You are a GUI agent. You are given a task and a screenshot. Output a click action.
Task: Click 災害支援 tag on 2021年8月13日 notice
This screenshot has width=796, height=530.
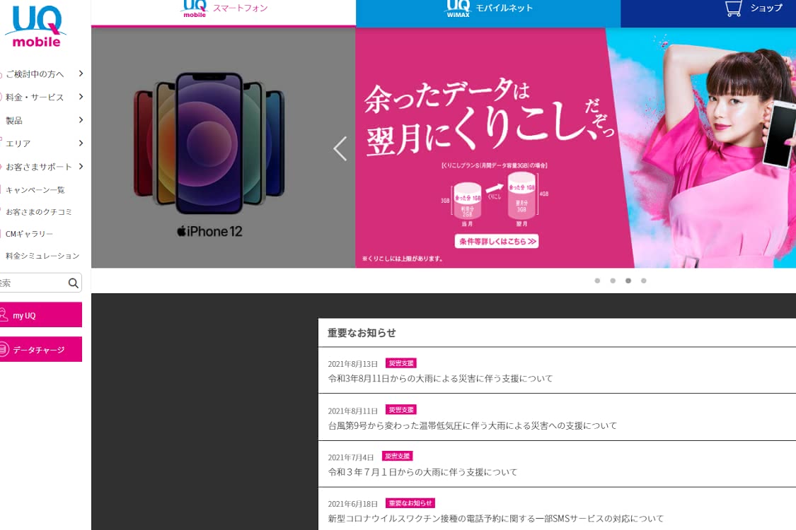tap(401, 363)
